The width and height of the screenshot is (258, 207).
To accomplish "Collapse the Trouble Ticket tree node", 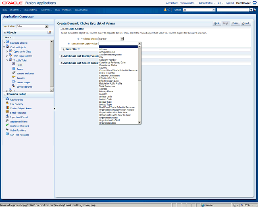I will (7, 60).
